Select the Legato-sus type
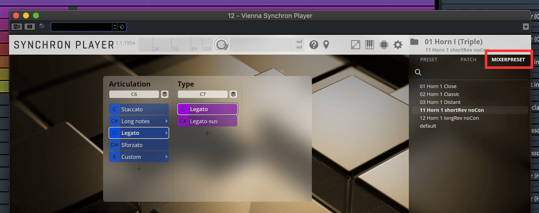 coord(208,121)
